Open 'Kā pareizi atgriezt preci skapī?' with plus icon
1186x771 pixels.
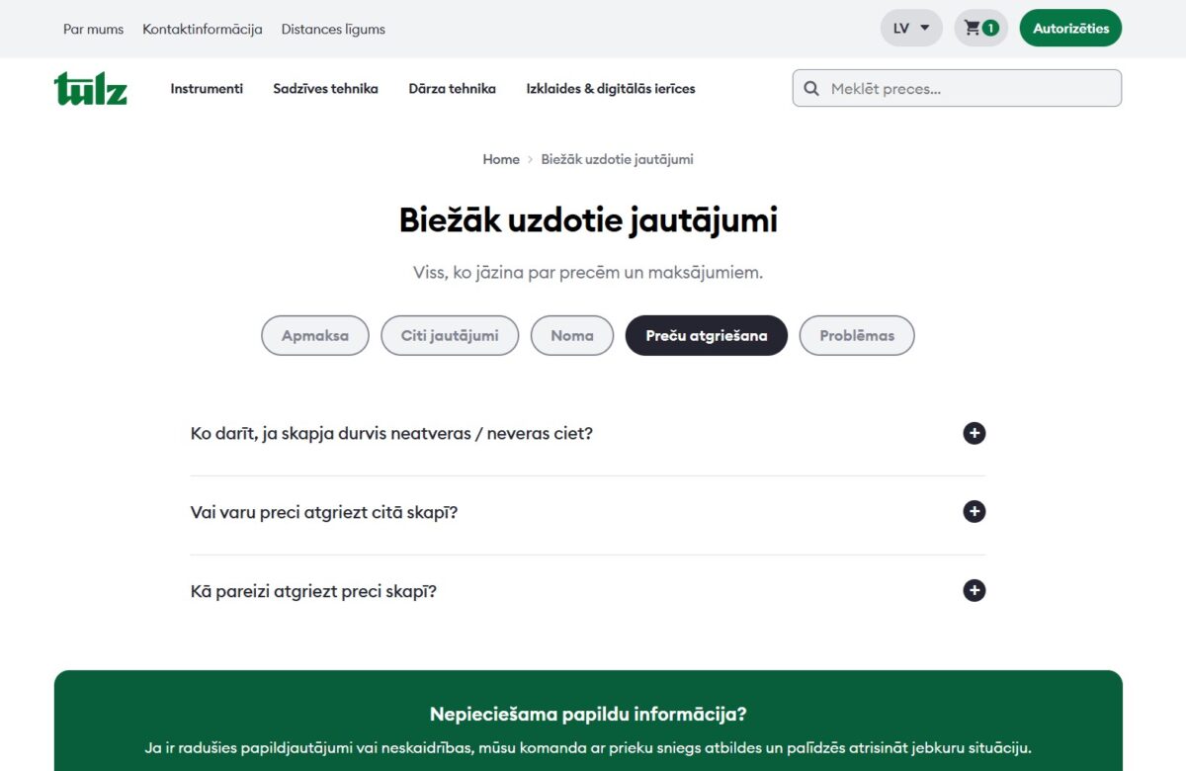974,590
